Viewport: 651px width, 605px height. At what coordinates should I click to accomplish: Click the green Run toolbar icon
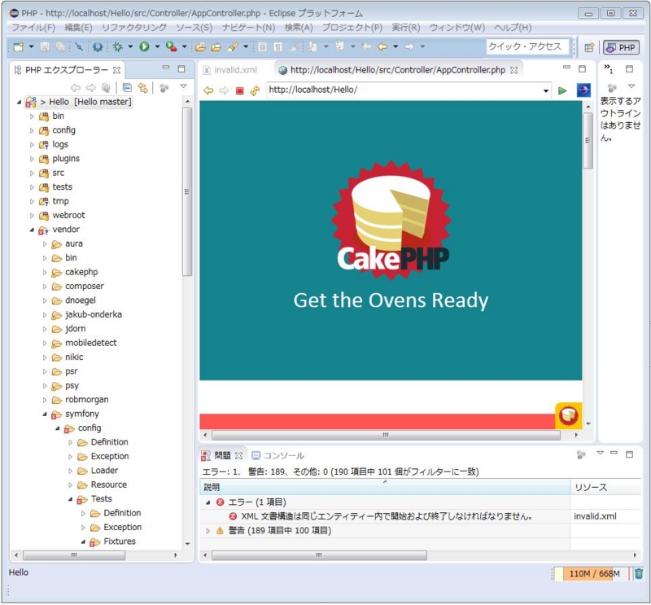[145, 47]
